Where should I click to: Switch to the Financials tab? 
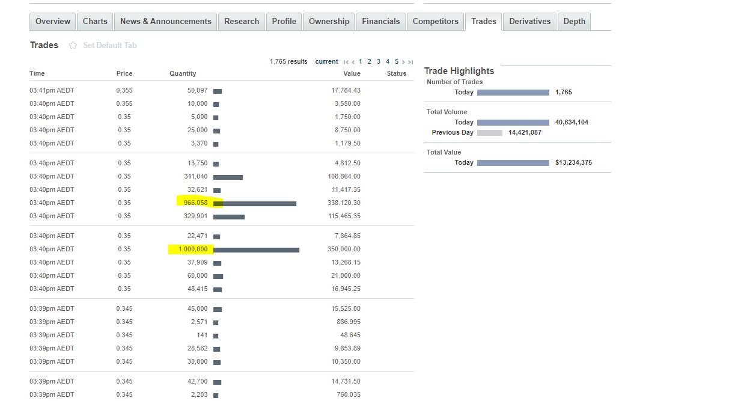click(x=380, y=22)
